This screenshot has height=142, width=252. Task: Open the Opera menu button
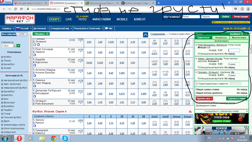(6, 2)
